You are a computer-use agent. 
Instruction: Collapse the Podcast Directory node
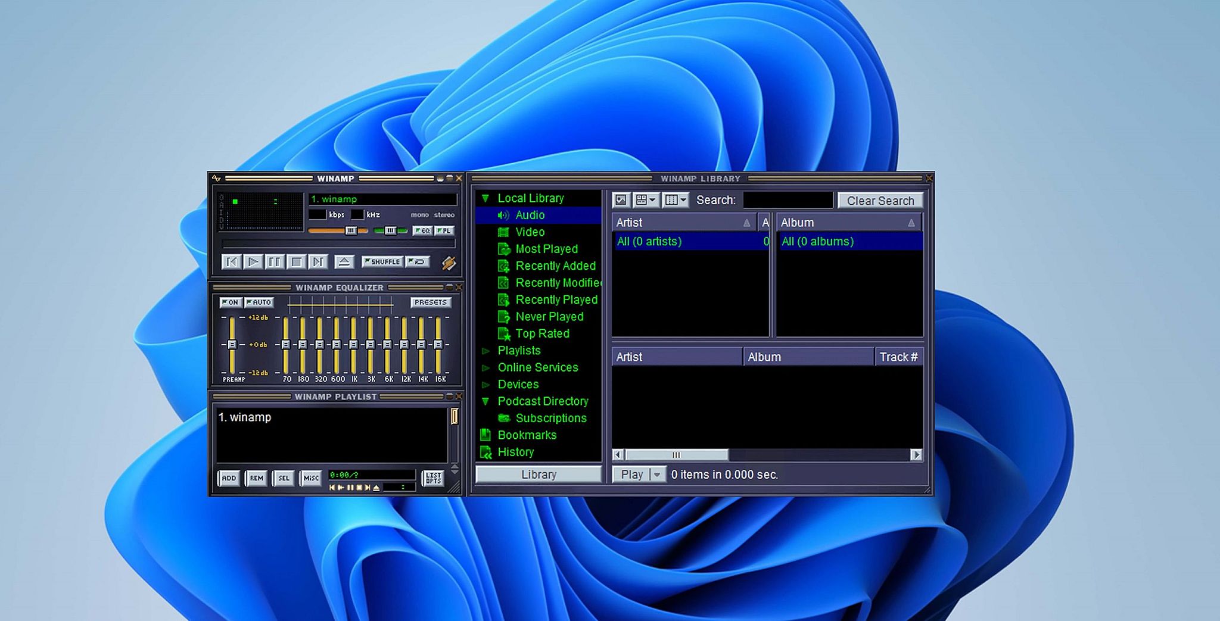[x=485, y=401]
